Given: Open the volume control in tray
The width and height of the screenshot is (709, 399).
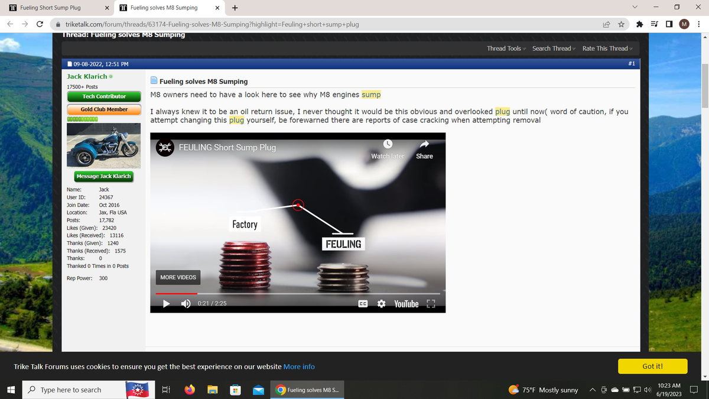Looking at the screenshot, I should 649,390.
